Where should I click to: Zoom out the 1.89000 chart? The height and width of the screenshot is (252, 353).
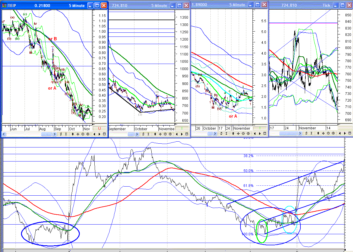point(243,133)
